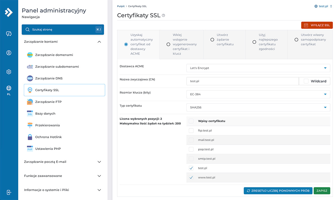Viewport: 336px width, 200px height.
Task: Uncheck the www.test.pl certificate entry
Action: [x=191, y=178]
